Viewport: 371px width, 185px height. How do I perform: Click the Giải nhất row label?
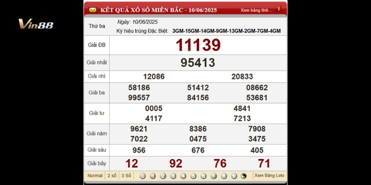tap(97, 63)
